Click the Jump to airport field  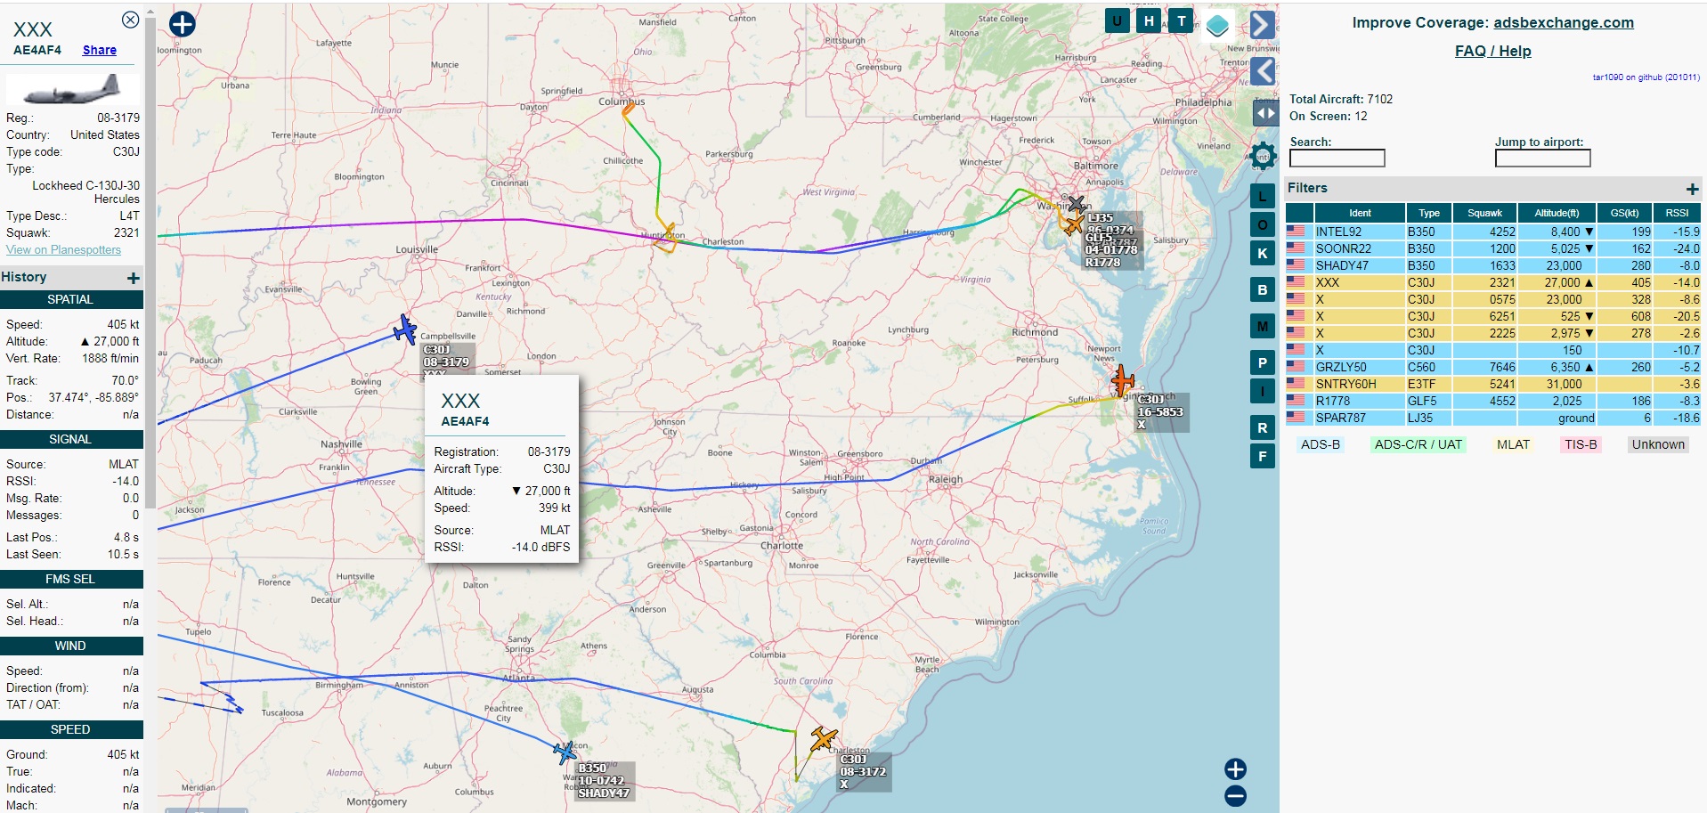coord(1542,158)
